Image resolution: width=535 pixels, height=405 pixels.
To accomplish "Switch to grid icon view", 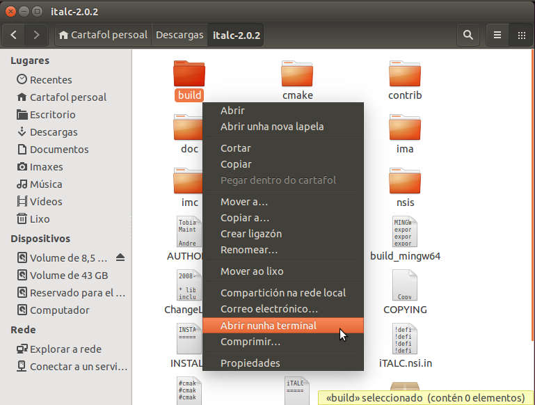I will [x=521, y=35].
